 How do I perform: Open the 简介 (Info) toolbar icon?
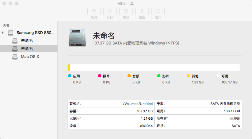point(158,11)
